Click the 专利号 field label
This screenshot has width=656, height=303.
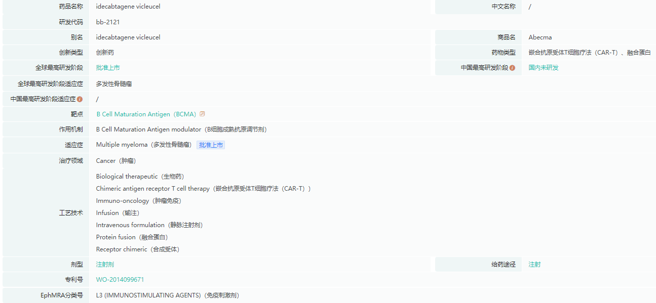(x=74, y=280)
